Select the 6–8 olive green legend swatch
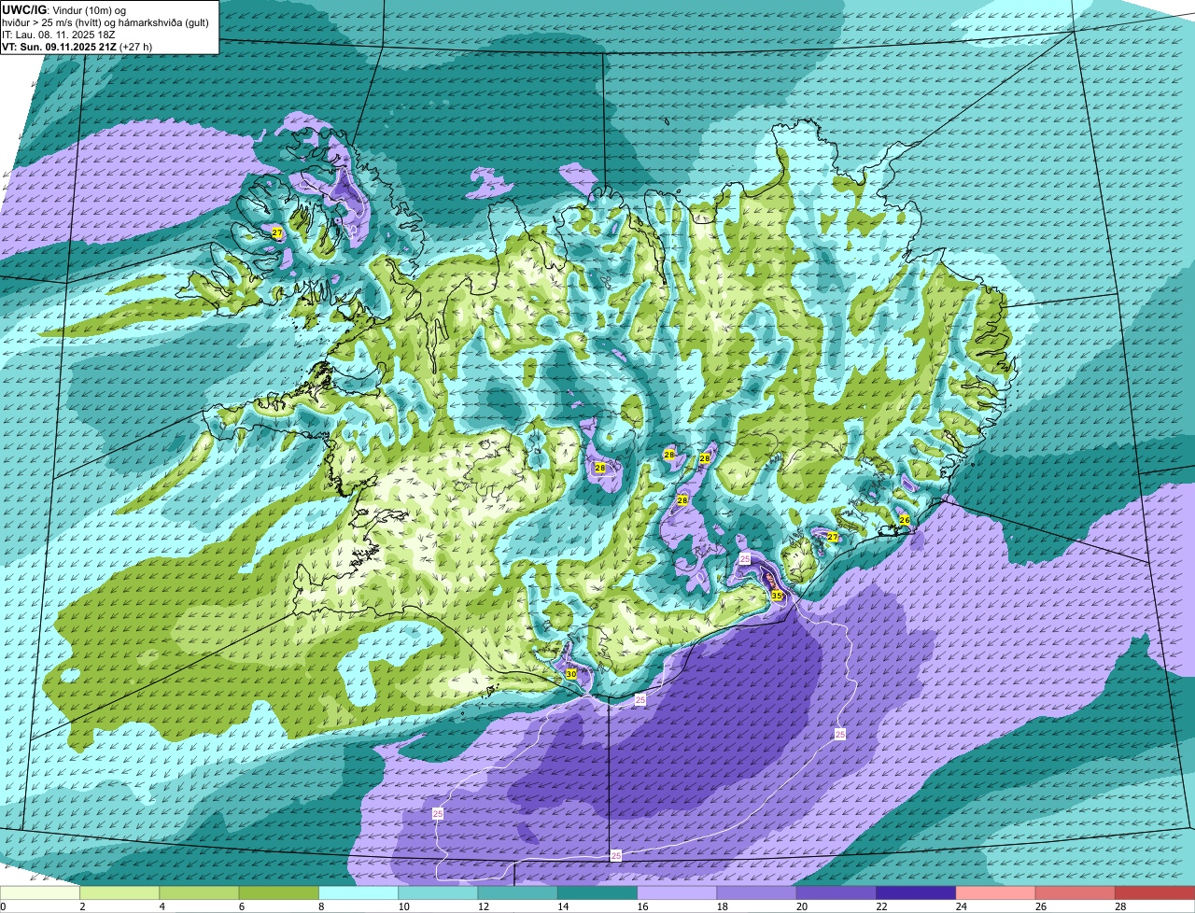Image resolution: width=1195 pixels, height=913 pixels. pos(279,893)
